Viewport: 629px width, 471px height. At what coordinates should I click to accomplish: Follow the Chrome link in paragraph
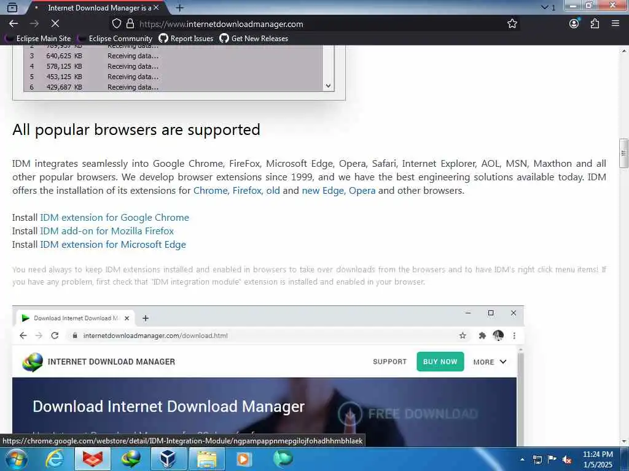coord(211,191)
